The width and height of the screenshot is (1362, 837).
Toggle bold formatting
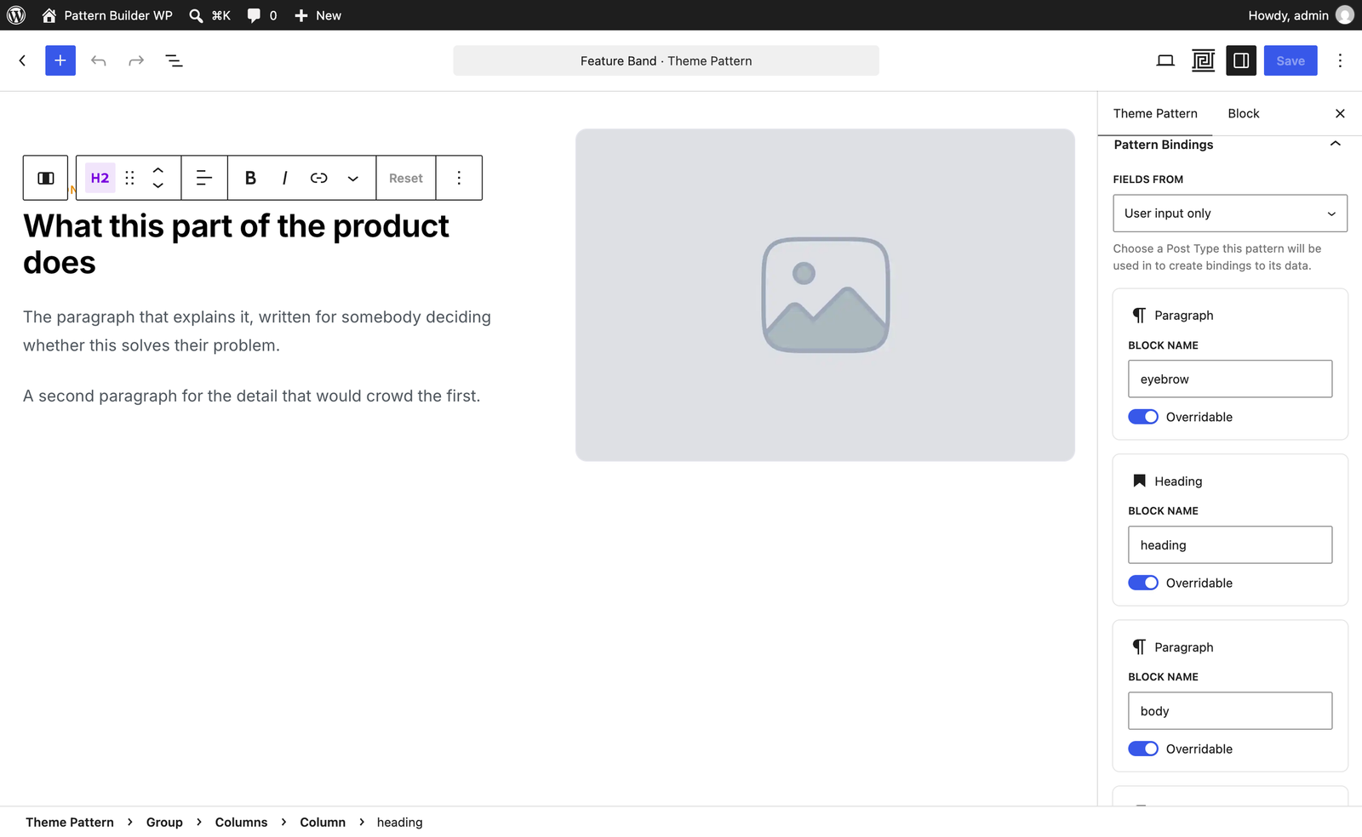click(x=250, y=178)
